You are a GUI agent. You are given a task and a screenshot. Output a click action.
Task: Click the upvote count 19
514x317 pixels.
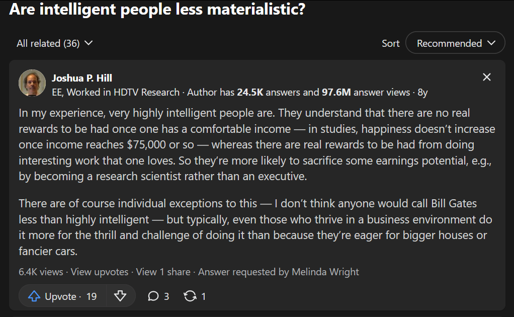tap(91, 296)
